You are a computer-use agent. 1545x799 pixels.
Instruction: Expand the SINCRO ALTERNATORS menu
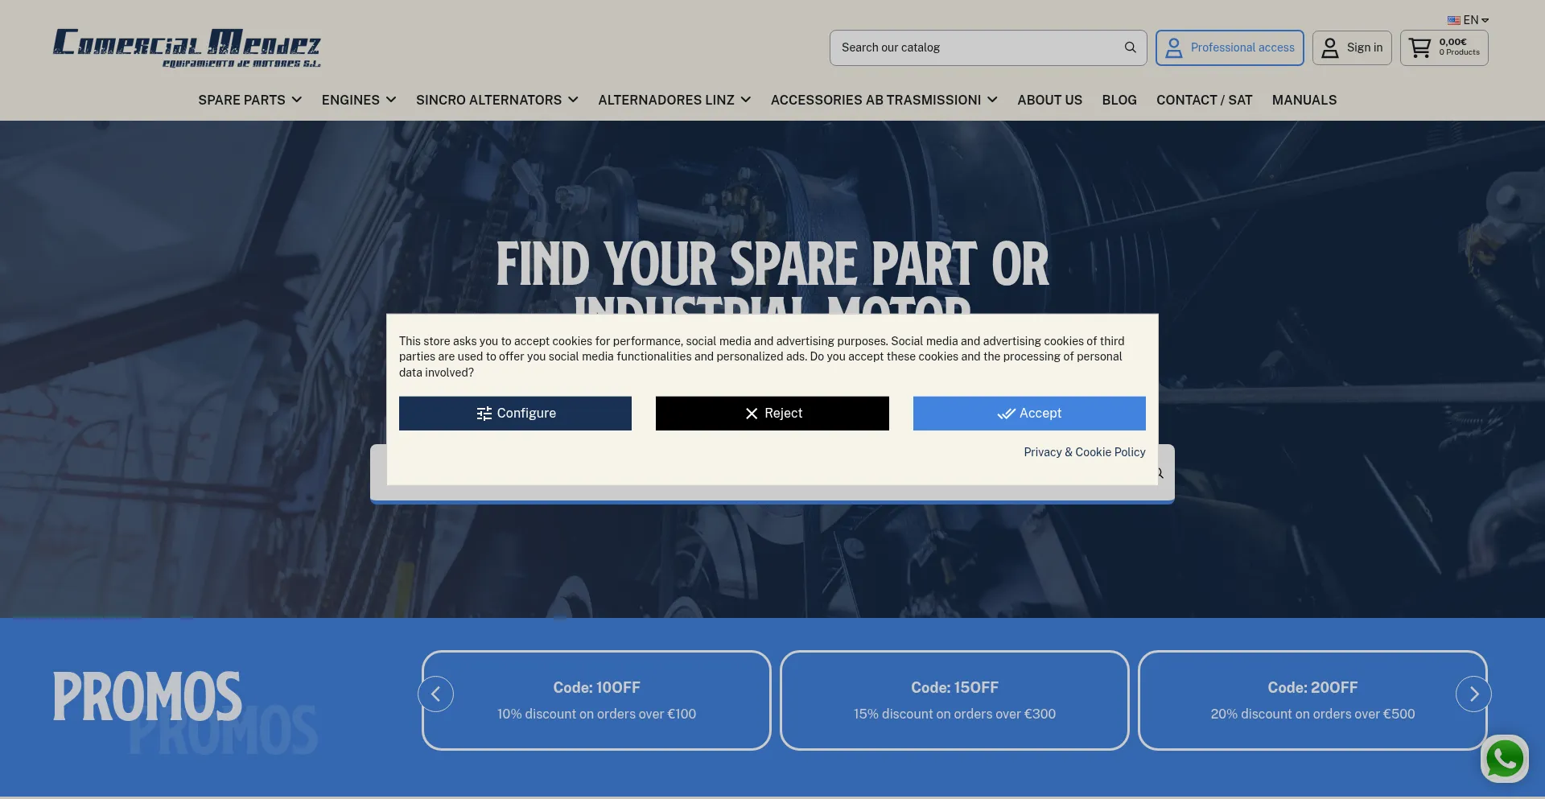click(x=496, y=100)
